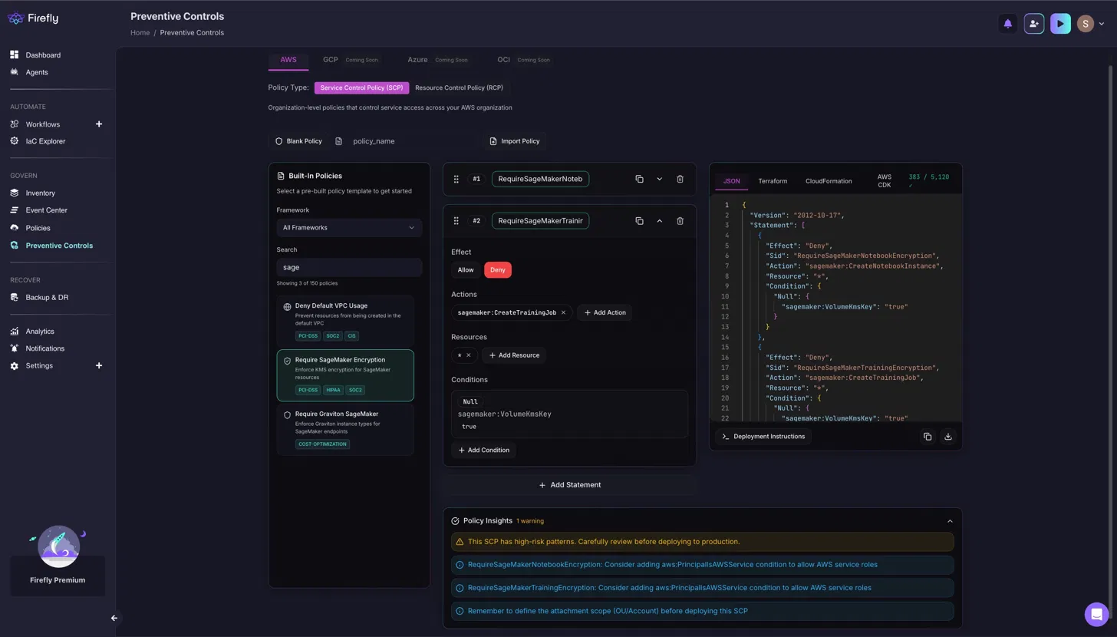Image resolution: width=1117 pixels, height=637 pixels.
Task: Copy policy code with copy icon
Action: pos(928,437)
